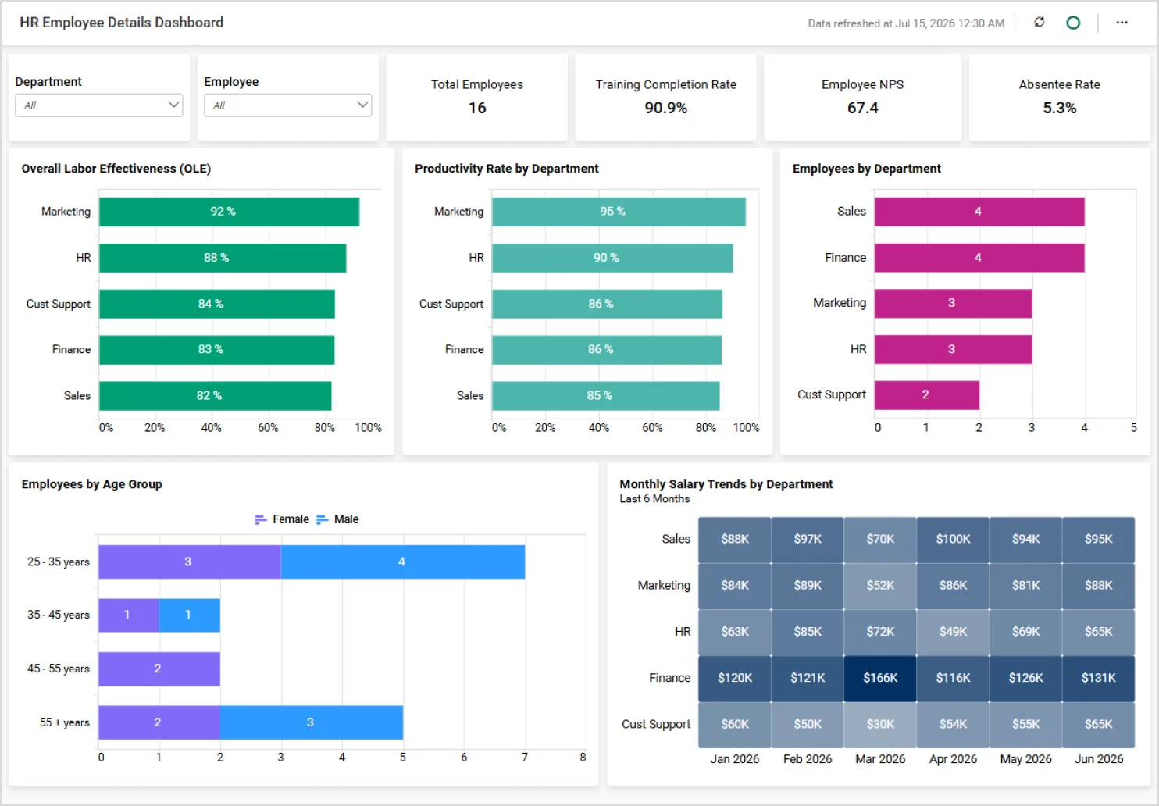Select the 35 - 45 years Male segment
1159x806 pixels.
190,615
